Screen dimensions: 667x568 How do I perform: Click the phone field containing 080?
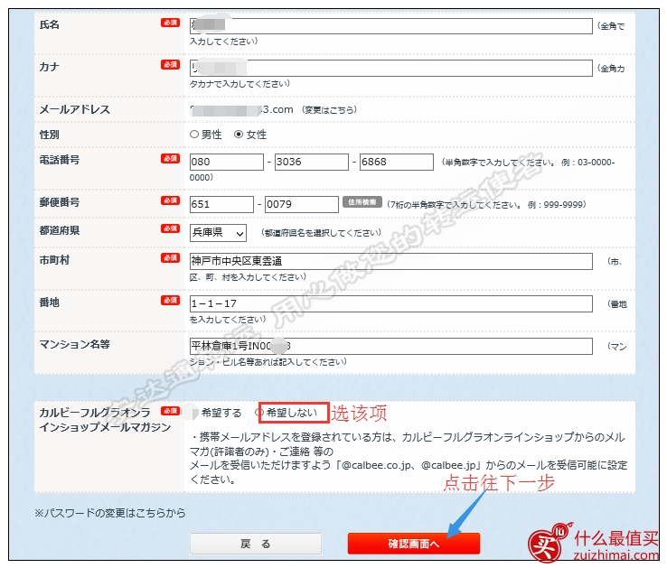coord(227,162)
